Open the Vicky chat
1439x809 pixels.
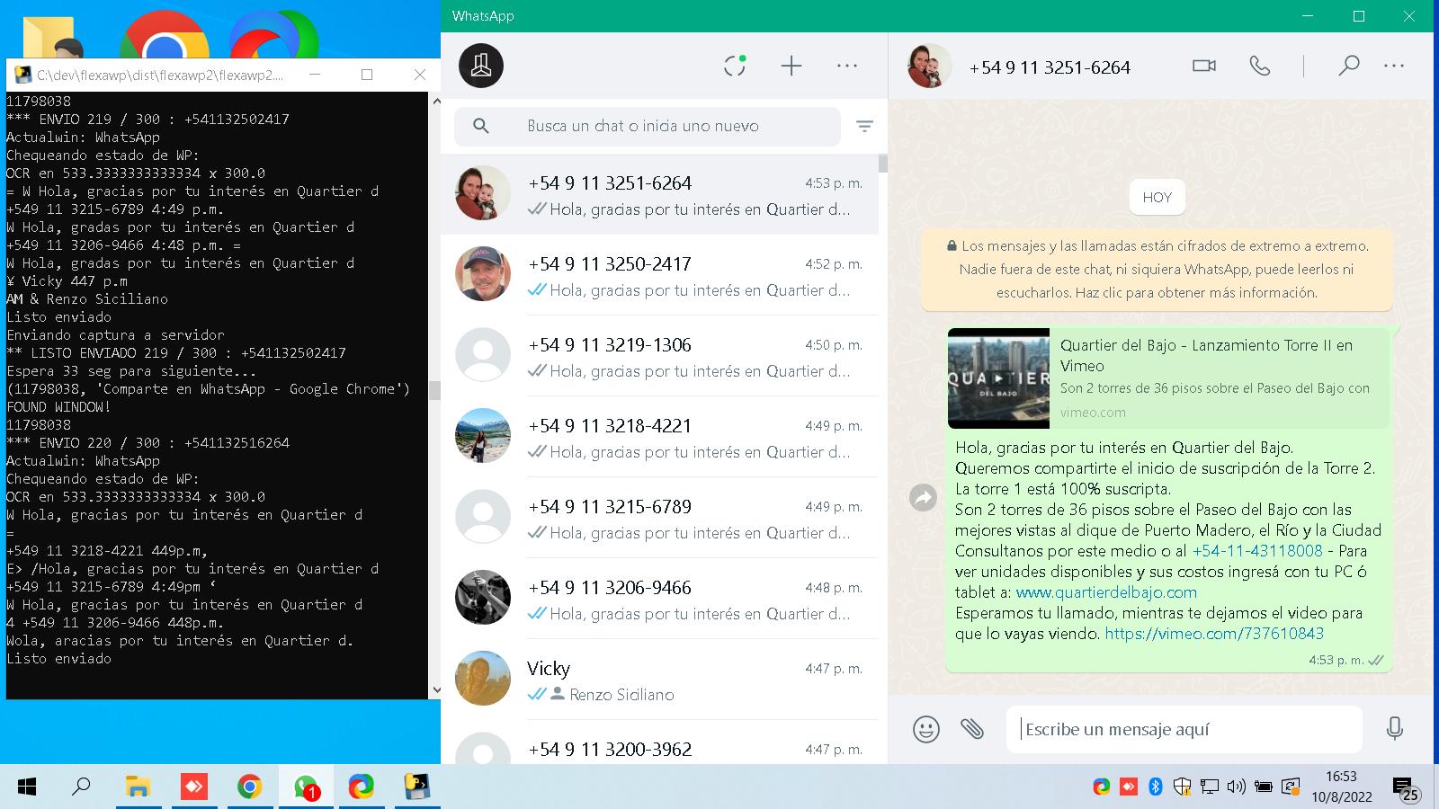659,680
